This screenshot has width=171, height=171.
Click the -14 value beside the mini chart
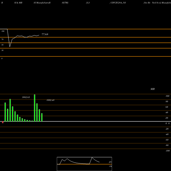[x=110, y=166]
